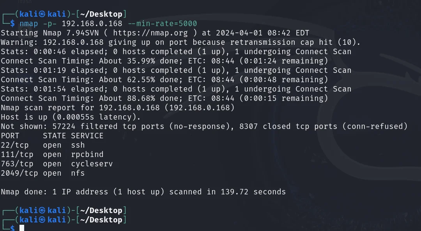
Task: Click the nfs service name
Action: [x=78, y=173]
